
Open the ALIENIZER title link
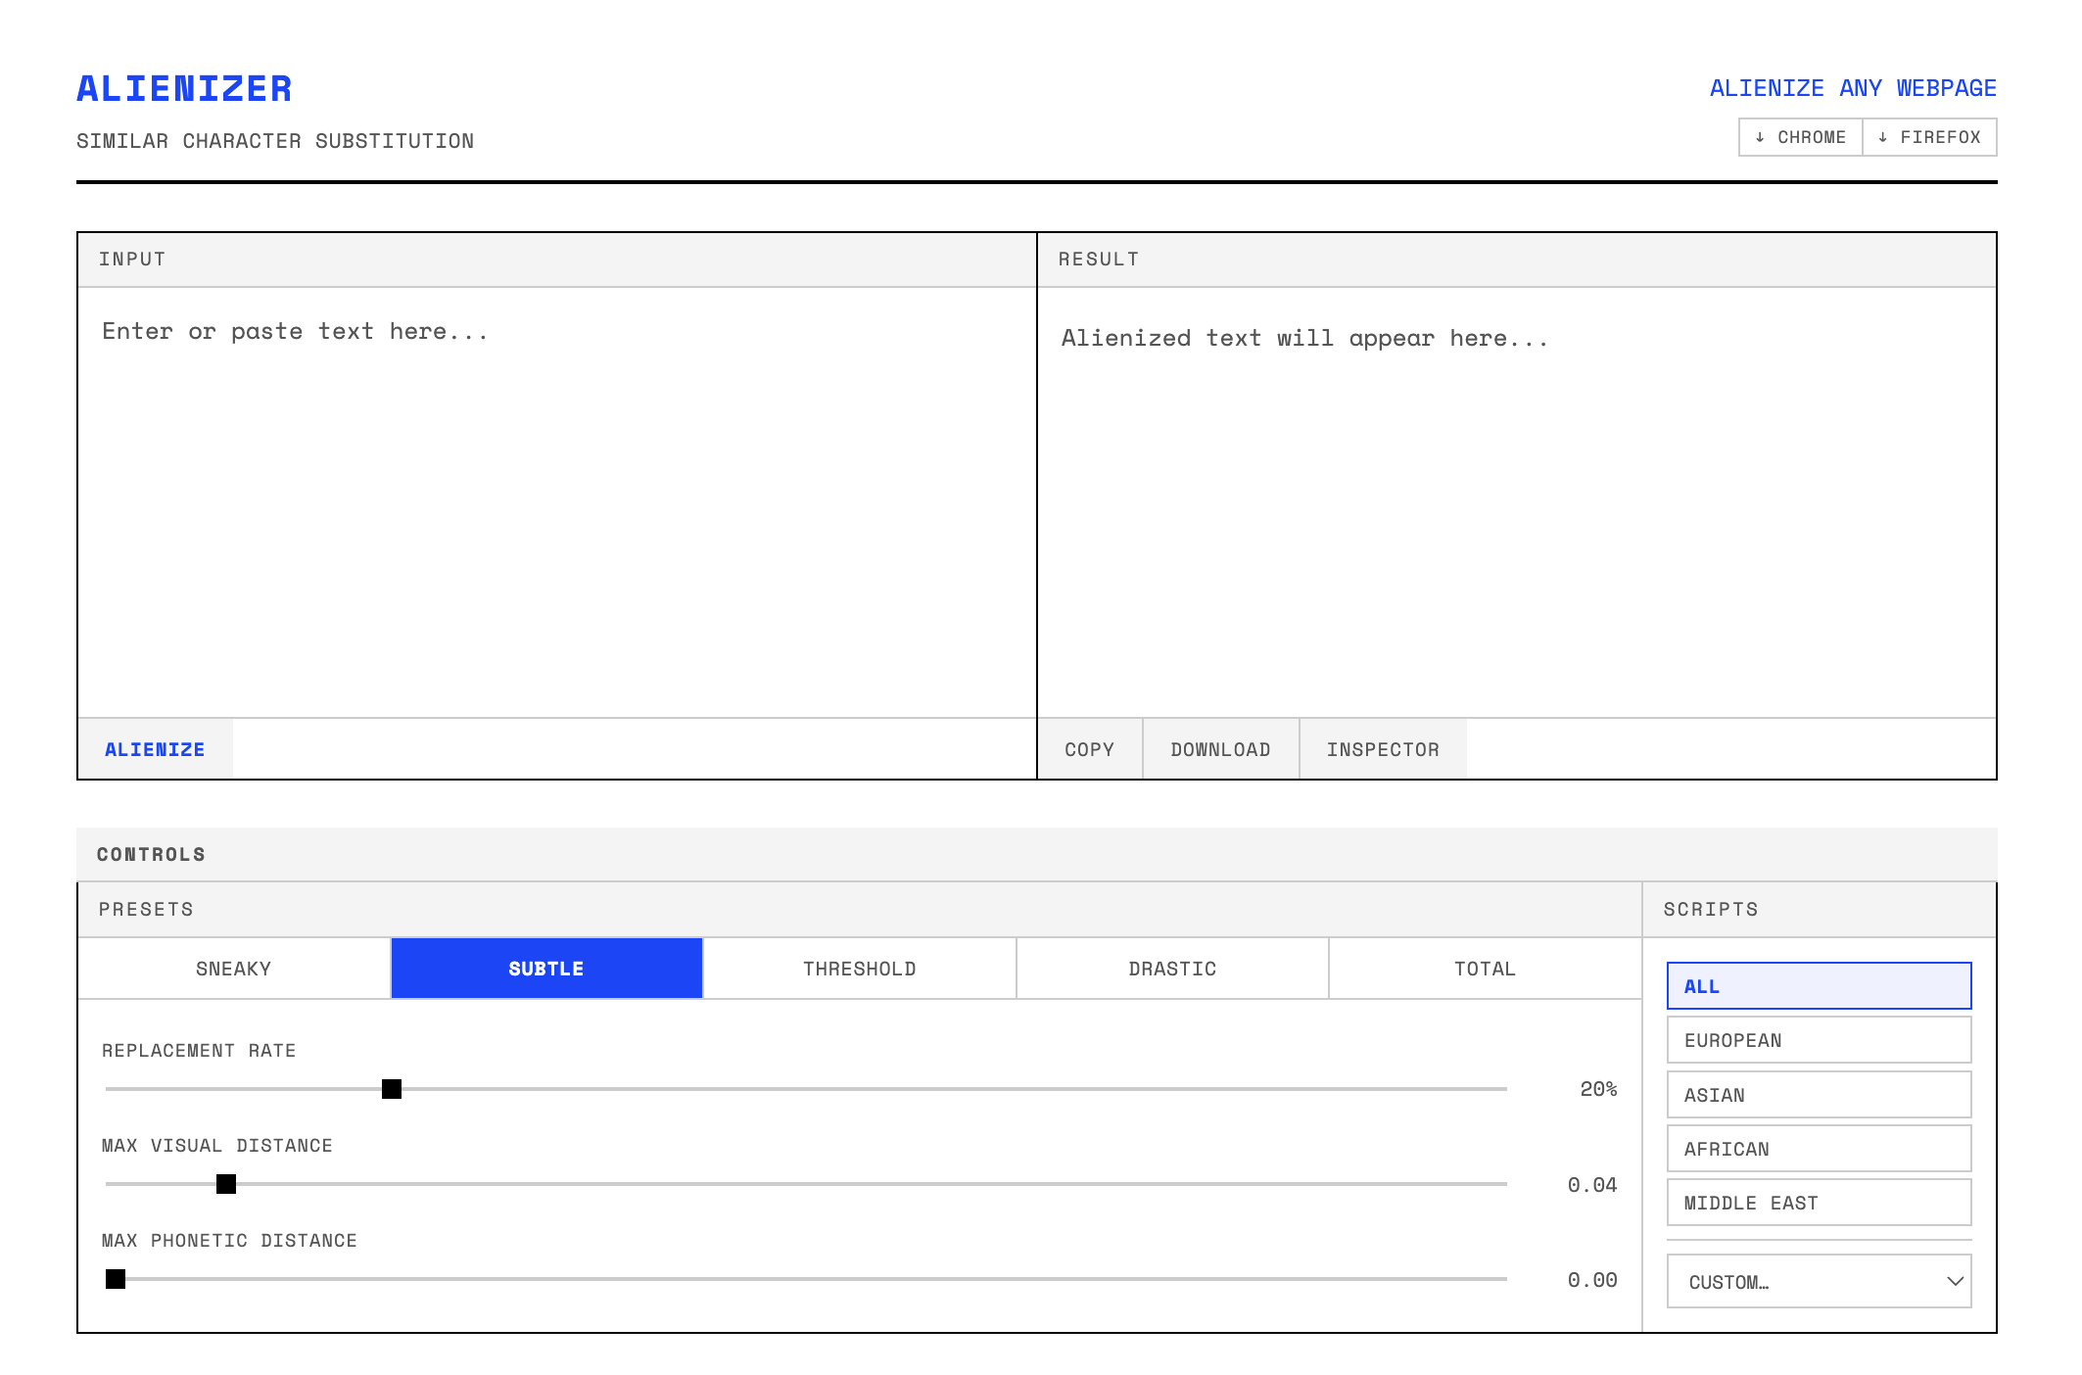coord(184,89)
